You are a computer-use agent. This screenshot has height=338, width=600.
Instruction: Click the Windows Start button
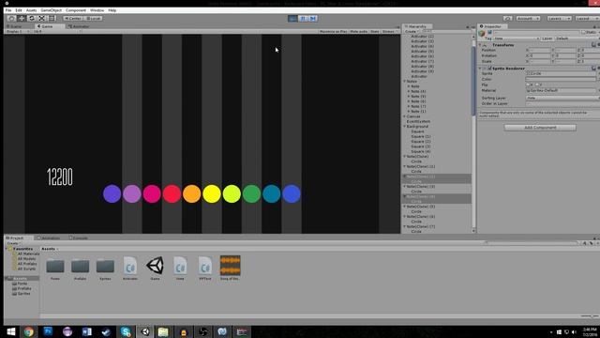[x=10, y=331]
